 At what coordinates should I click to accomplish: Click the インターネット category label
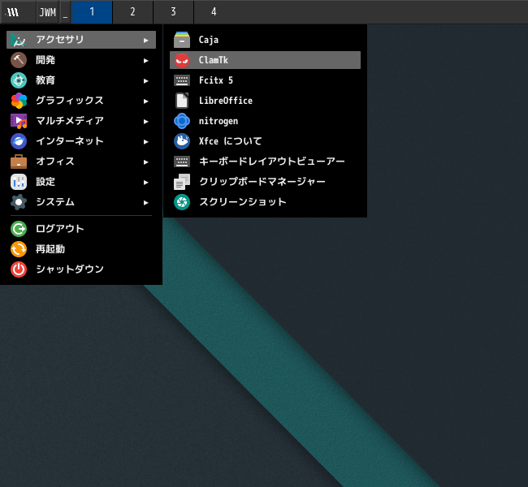(x=70, y=141)
